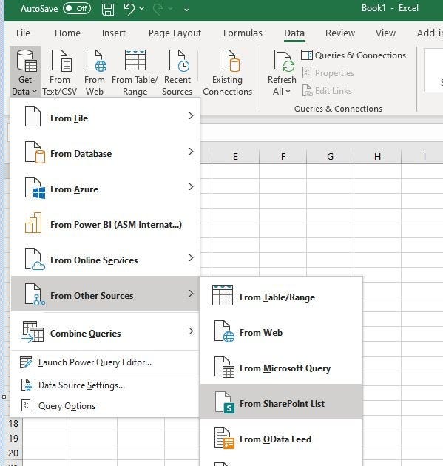Expand the Combine Queries submenu arrow
This screenshot has height=466, width=443.
(x=191, y=331)
